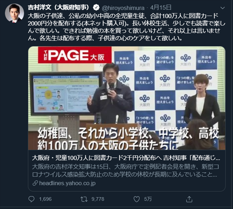Open the profile avatar photo
This screenshot has height=209, width=233.
click(15, 13)
